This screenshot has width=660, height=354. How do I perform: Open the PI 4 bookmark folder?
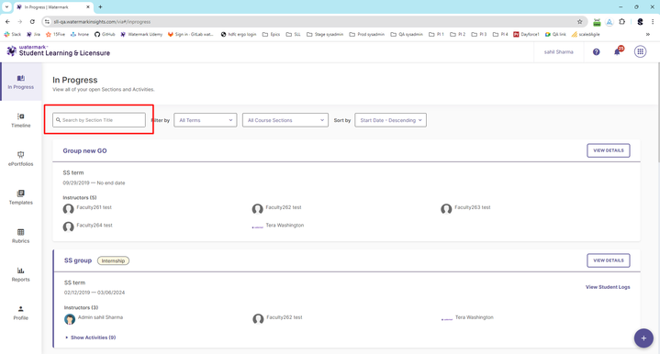click(x=500, y=35)
